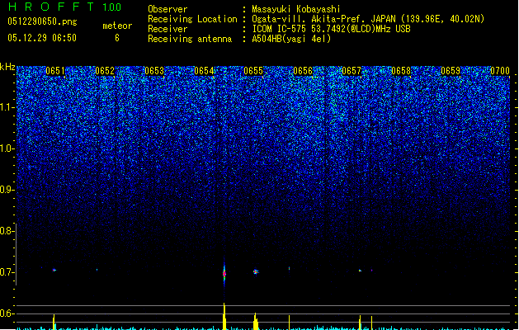The width and height of the screenshot is (519, 330).
Task: Click the Observer label
Action: [x=167, y=9]
